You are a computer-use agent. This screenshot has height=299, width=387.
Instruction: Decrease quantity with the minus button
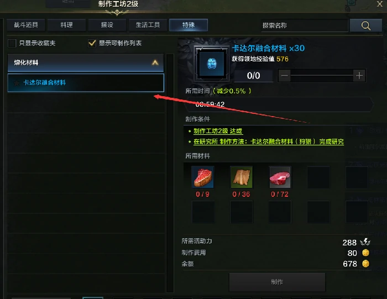click(285, 76)
